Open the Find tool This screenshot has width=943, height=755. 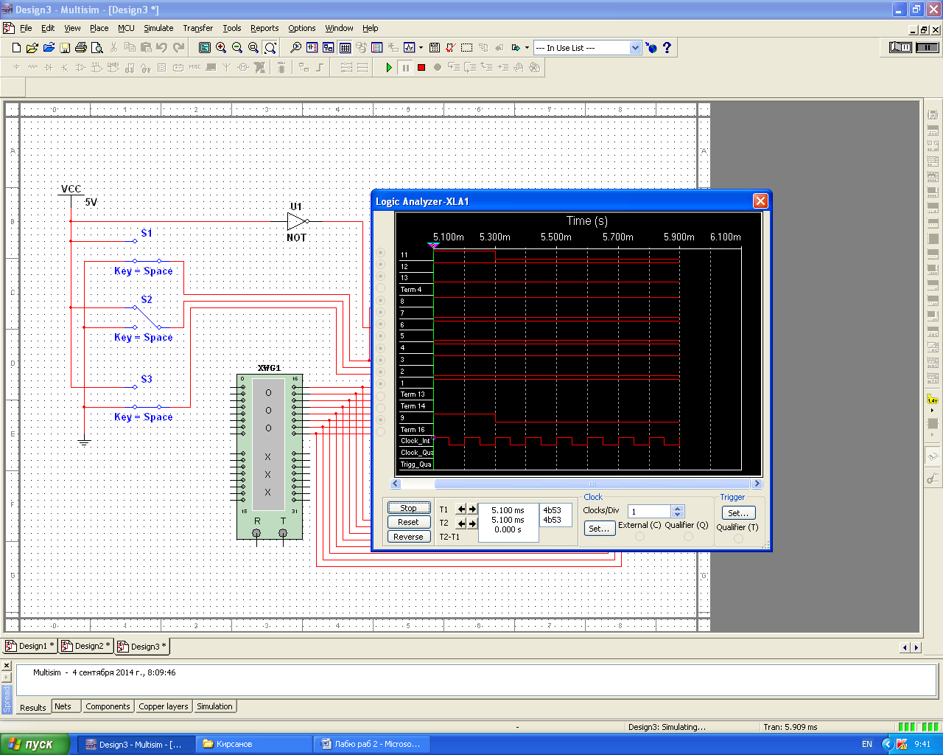click(x=295, y=48)
